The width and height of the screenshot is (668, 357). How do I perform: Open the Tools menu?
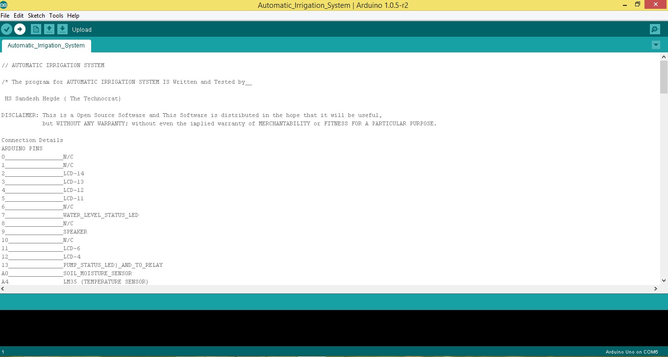pyautogui.click(x=56, y=16)
